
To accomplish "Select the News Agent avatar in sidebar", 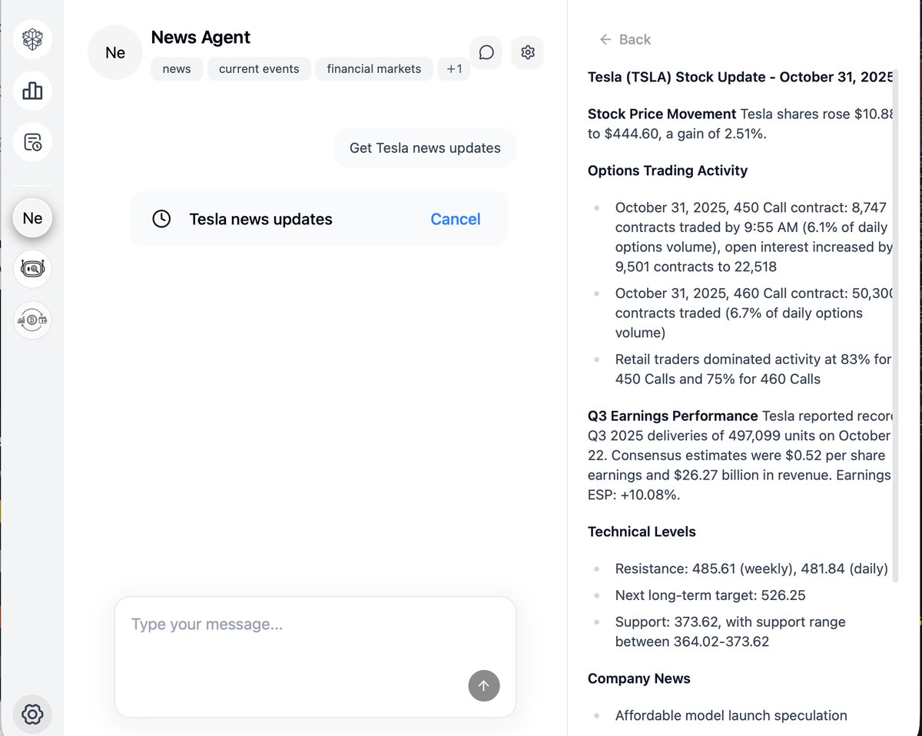I will [32, 217].
